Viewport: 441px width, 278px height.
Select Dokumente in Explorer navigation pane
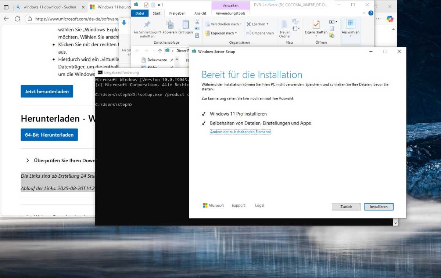[157, 60]
